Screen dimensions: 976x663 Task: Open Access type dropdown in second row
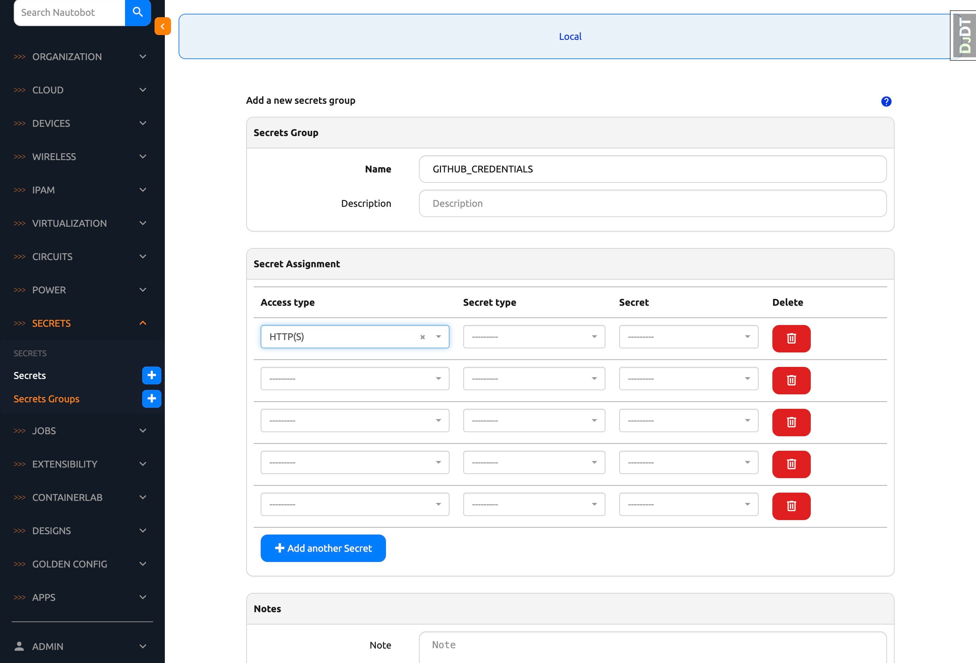[x=354, y=379]
